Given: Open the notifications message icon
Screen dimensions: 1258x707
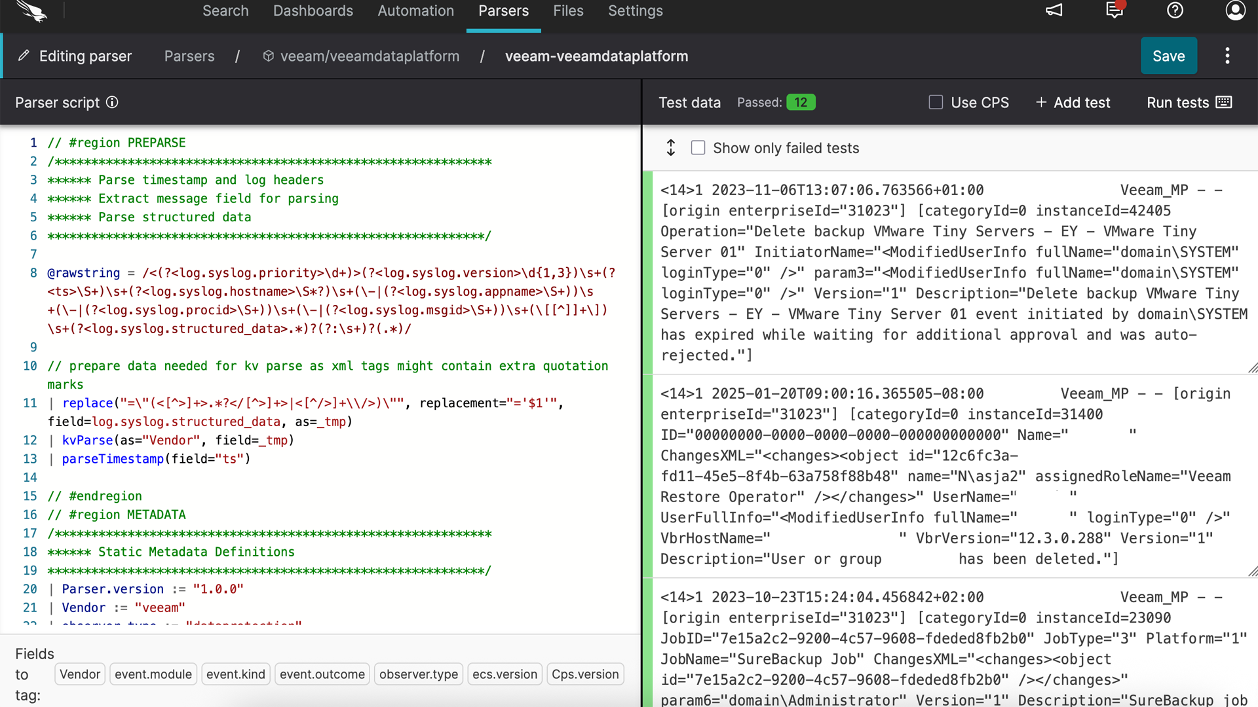Looking at the screenshot, I should tap(1114, 10).
